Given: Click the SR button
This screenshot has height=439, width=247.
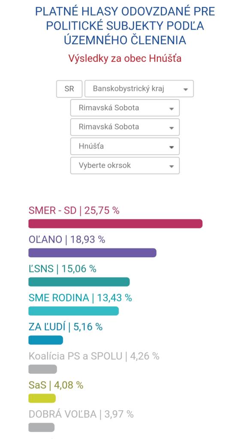Looking at the screenshot, I should (x=69, y=89).
